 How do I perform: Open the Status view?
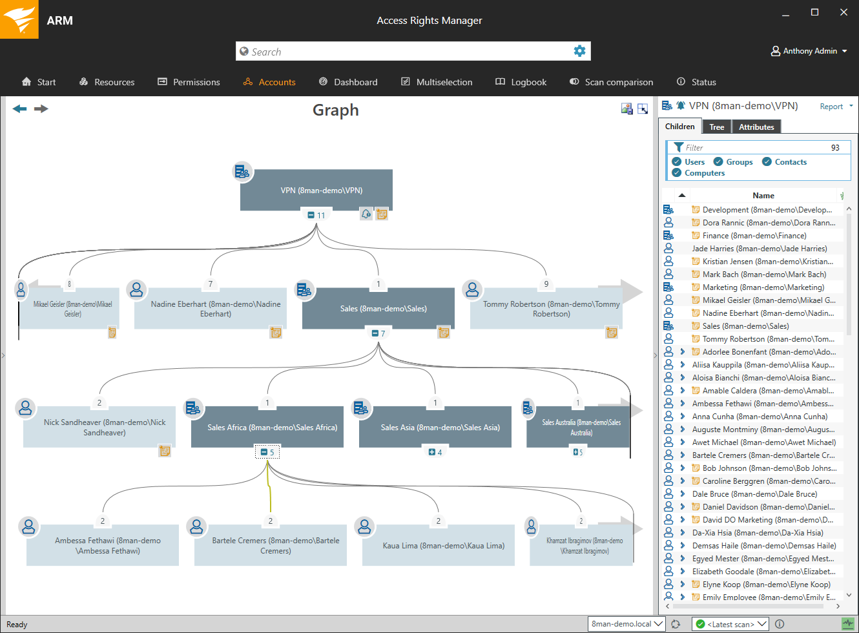pyautogui.click(x=696, y=82)
